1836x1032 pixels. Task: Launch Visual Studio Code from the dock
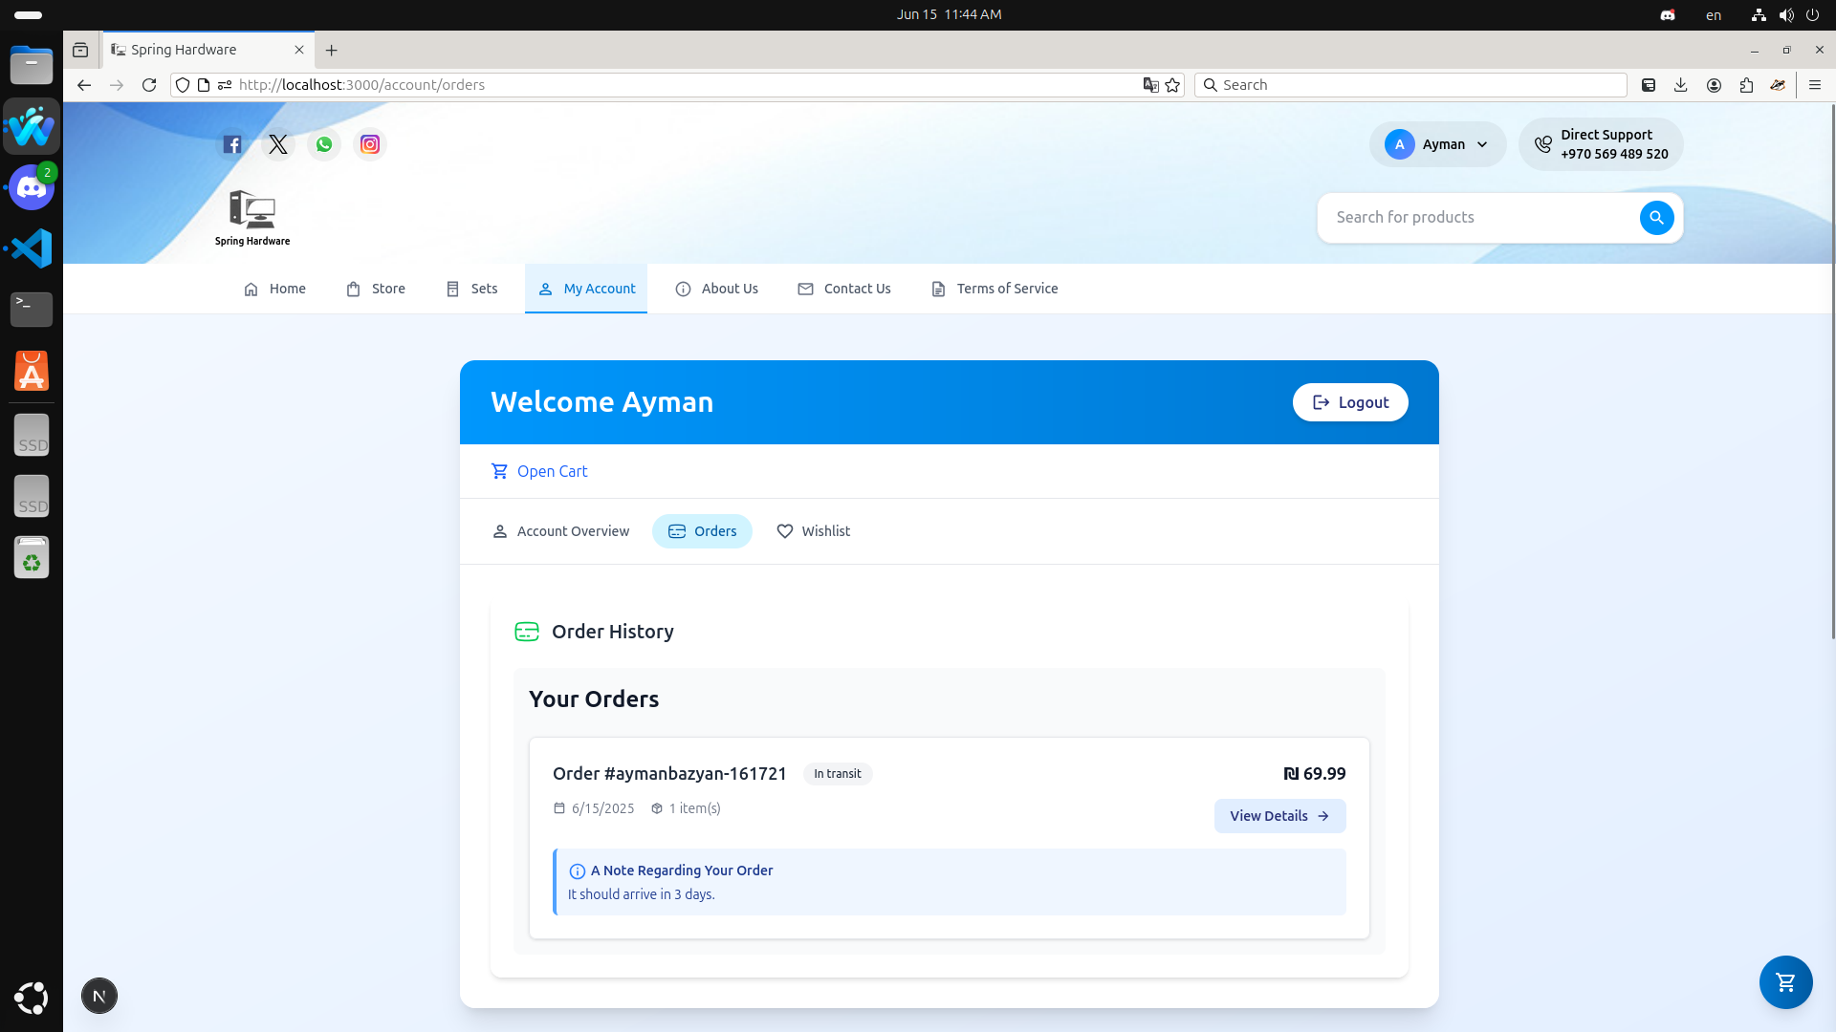click(x=32, y=248)
